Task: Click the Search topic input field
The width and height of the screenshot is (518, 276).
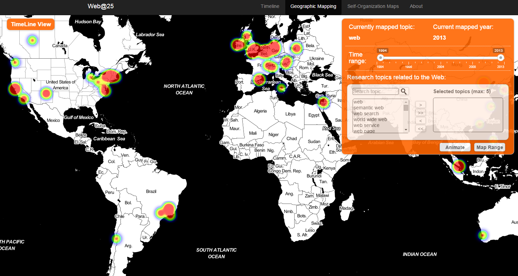Action: 375,91
